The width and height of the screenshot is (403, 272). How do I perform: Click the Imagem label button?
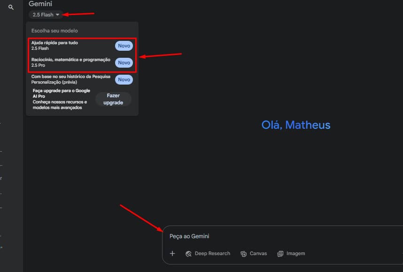pyautogui.click(x=295, y=254)
